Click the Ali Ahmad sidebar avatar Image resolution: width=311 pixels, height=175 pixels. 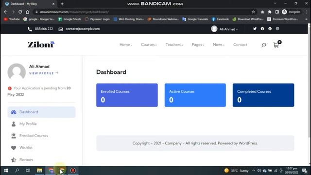17,71
